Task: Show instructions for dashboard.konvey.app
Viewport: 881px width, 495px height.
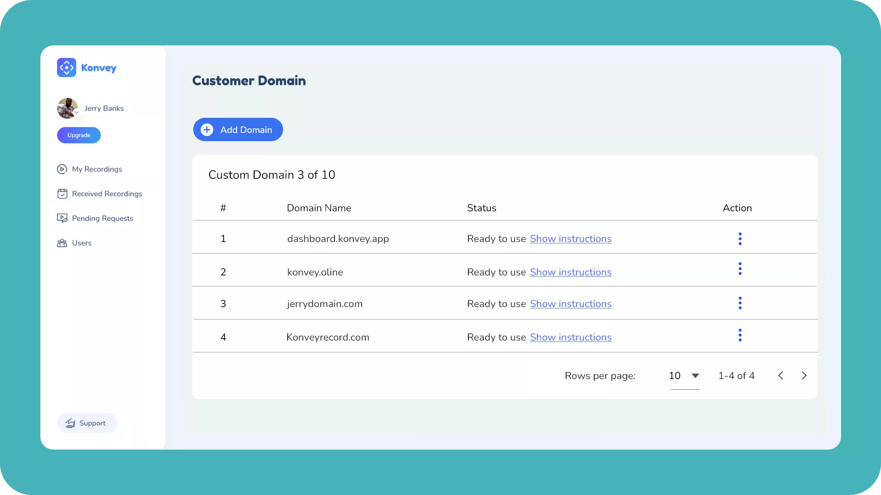Action: (x=570, y=239)
